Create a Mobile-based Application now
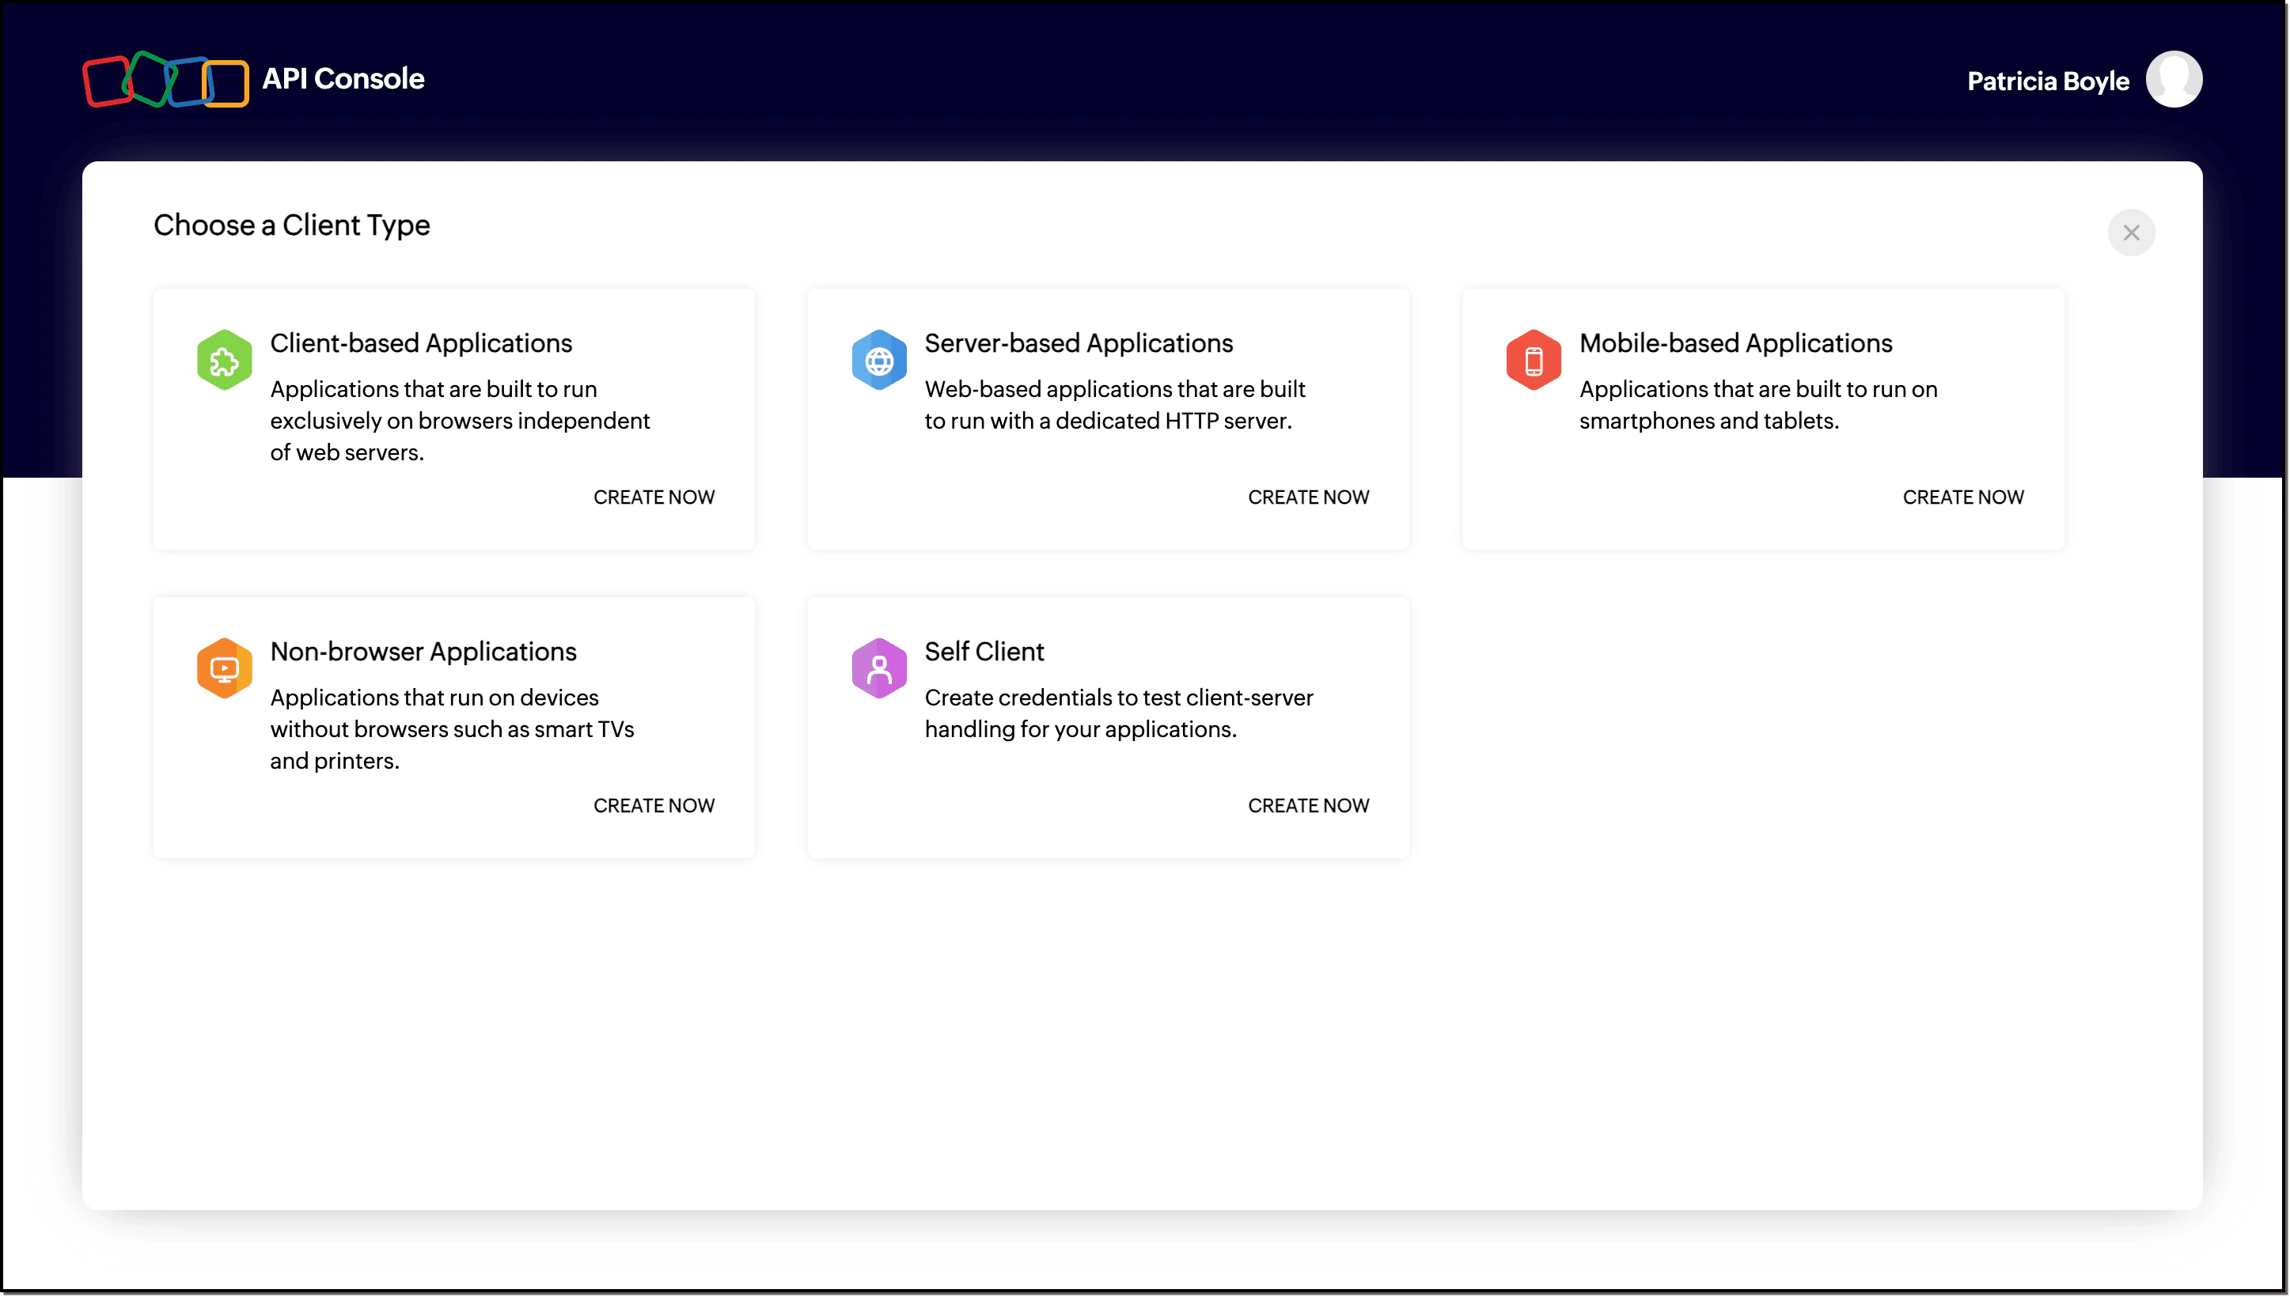Viewport: 2290px width, 1297px height. click(x=1962, y=497)
